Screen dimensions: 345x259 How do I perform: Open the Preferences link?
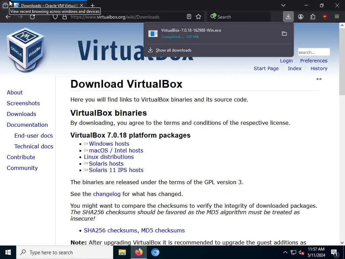click(x=314, y=61)
